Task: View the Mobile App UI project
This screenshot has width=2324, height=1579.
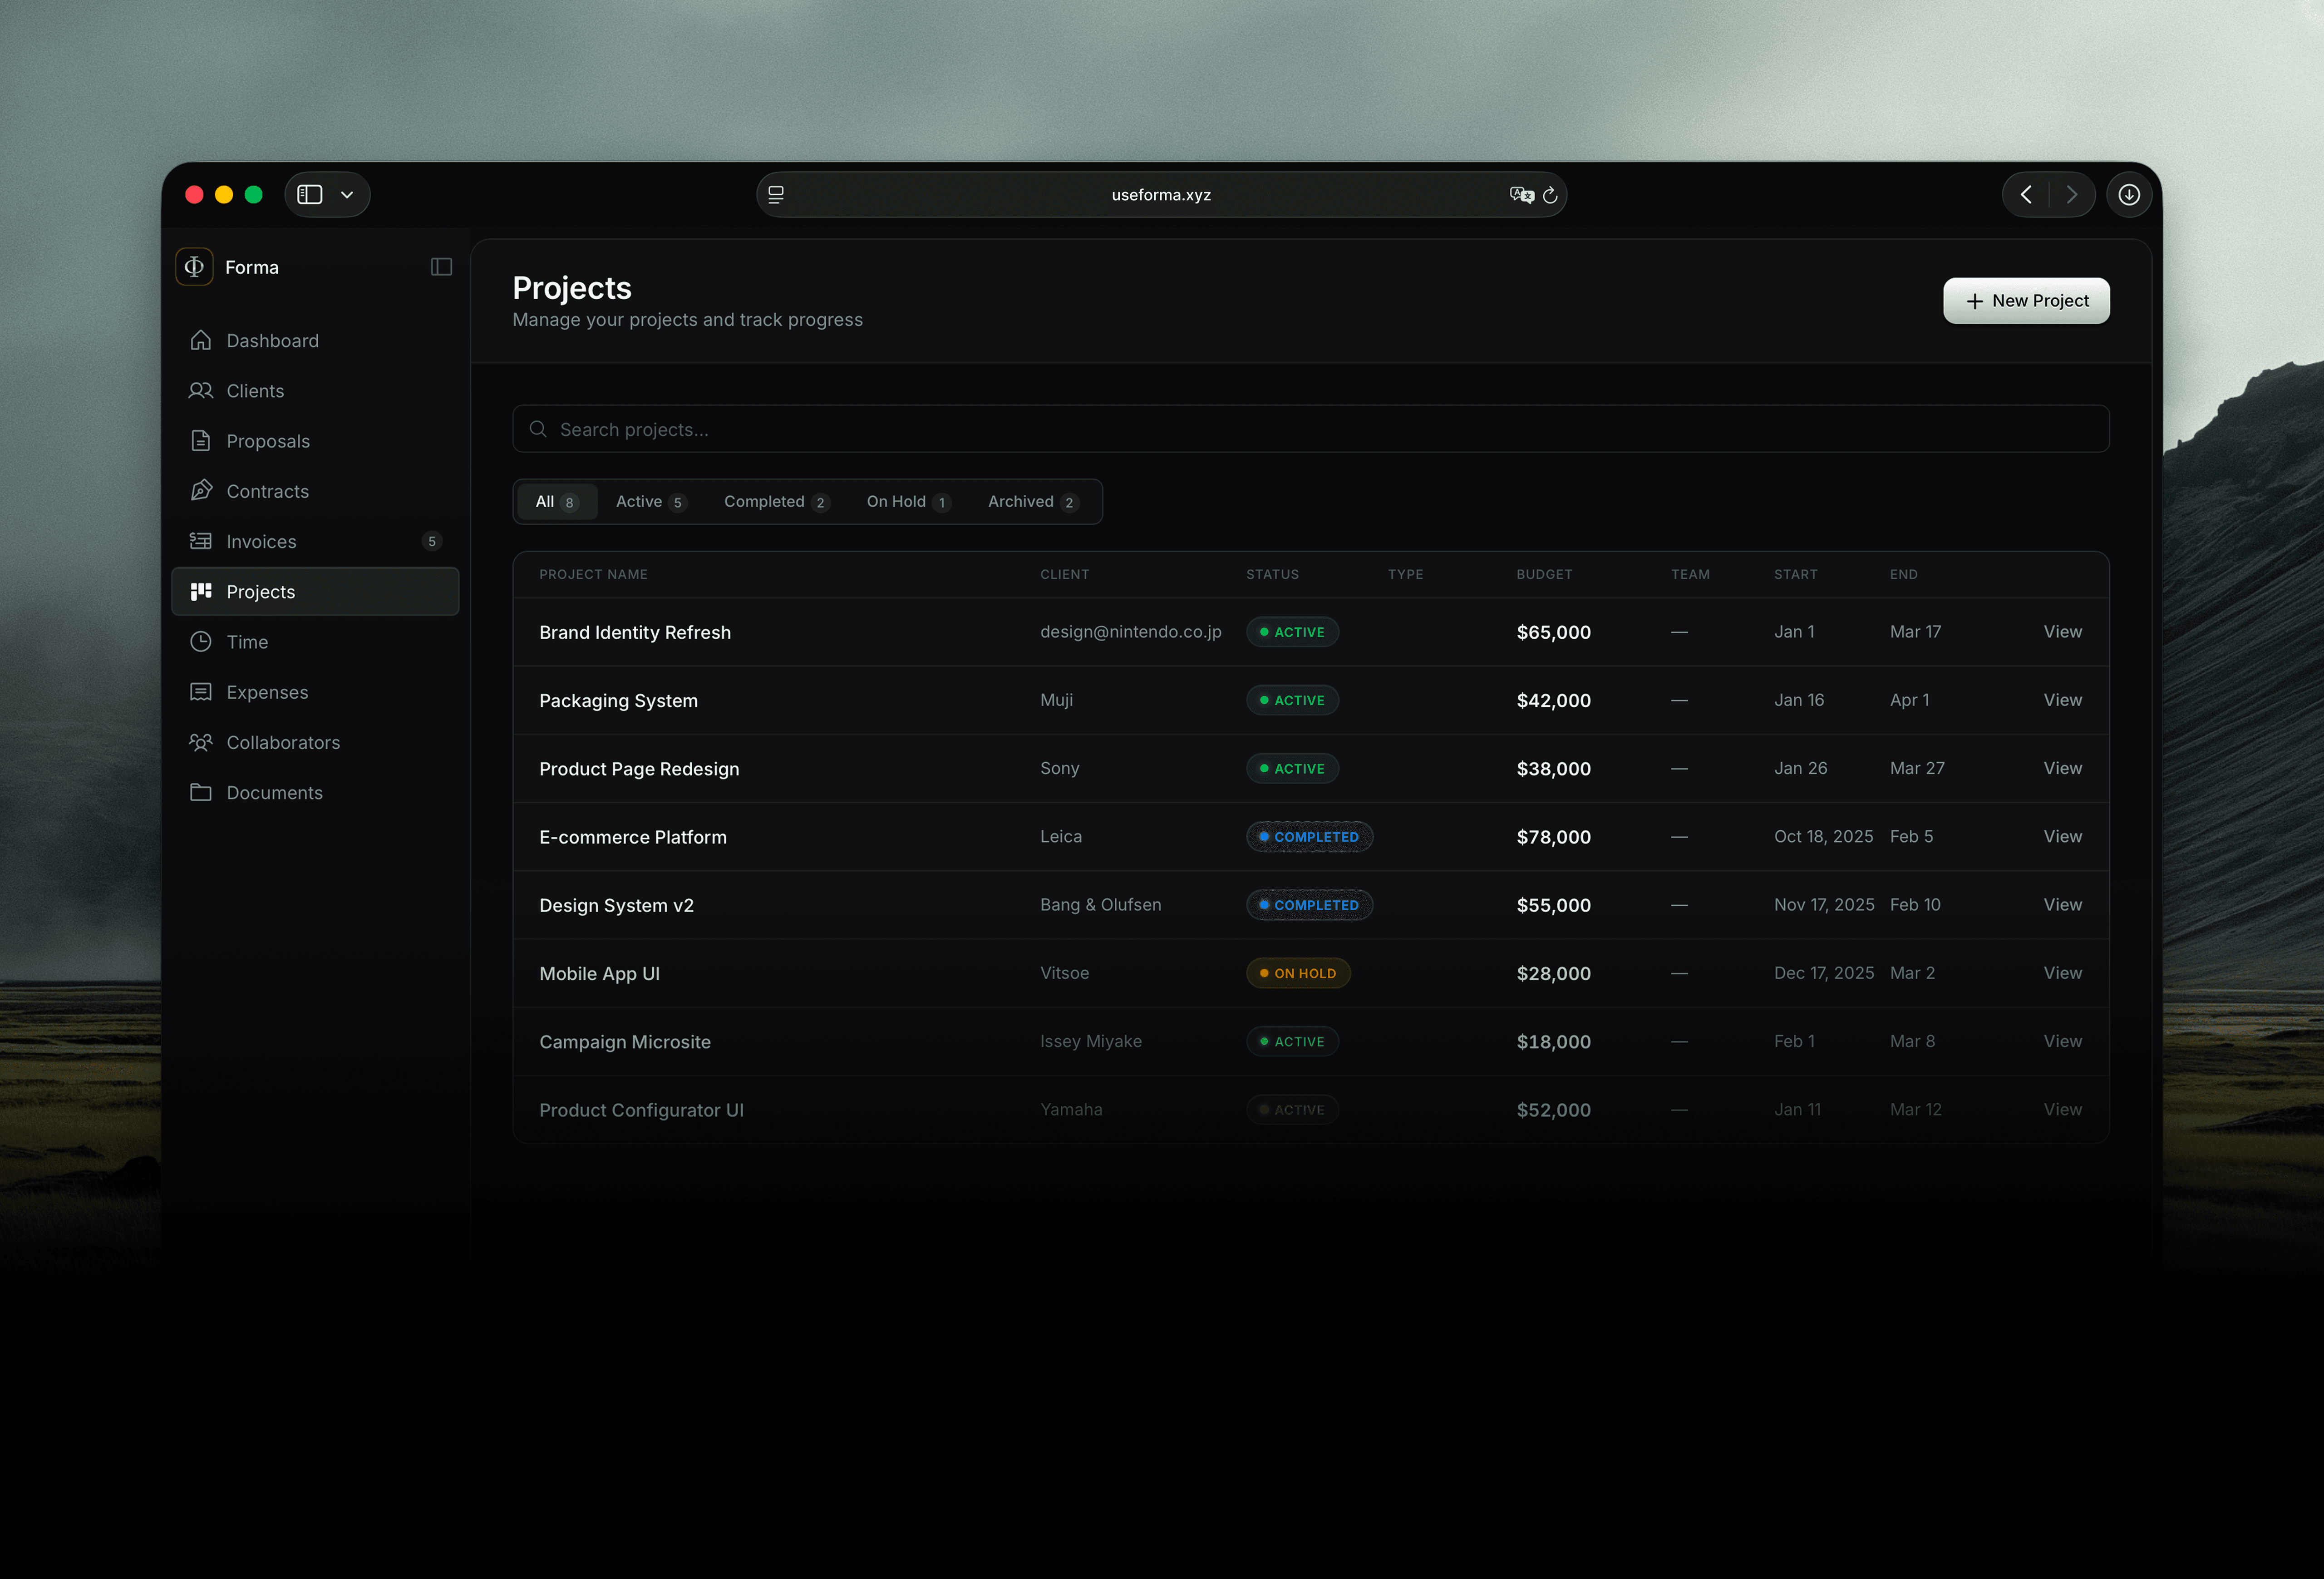Action: [x=2062, y=973]
